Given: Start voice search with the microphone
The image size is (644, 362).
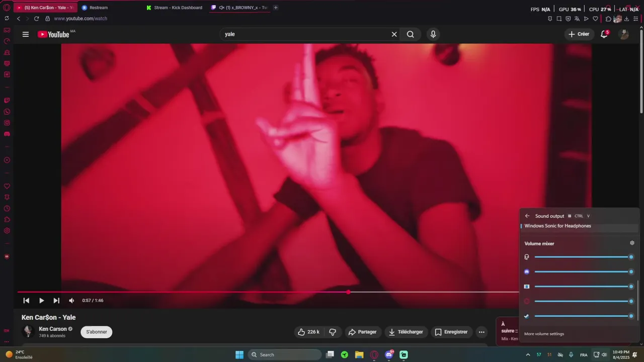Looking at the screenshot, I should coord(433,34).
